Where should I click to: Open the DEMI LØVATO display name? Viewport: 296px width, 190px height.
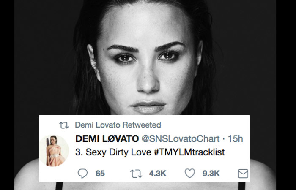[x=106, y=138]
